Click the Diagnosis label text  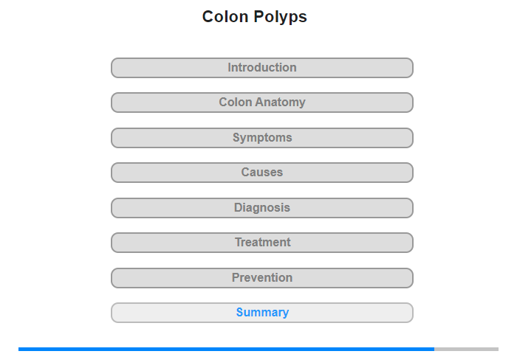262,208
